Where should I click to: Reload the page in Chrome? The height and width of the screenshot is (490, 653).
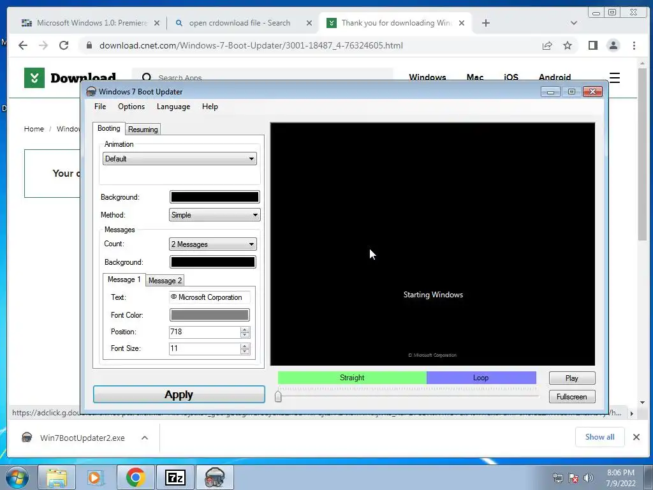[64, 45]
